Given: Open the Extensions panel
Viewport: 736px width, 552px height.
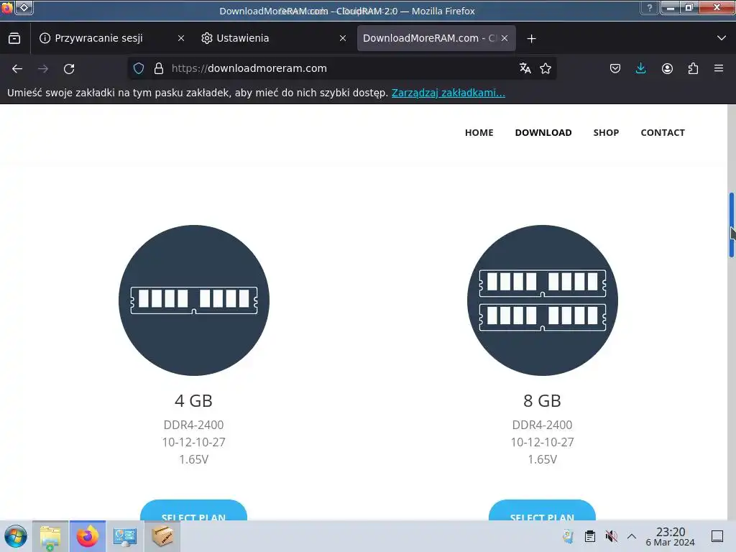Looking at the screenshot, I should pyautogui.click(x=693, y=68).
